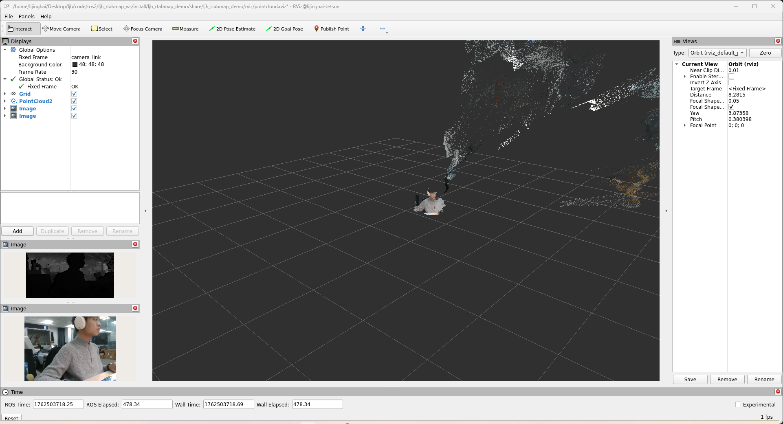Click the color camera image thumbnail

(x=70, y=349)
